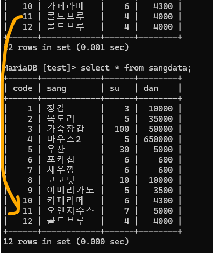Click price 10000 in the 코코넛 row
Screen dimensions: 213x253
click(161, 180)
